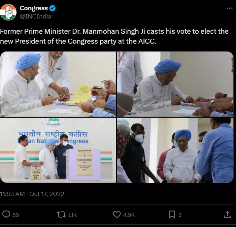This screenshot has width=236, height=227.
Task: Click the Congress profile avatar
Action: [9, 12]
